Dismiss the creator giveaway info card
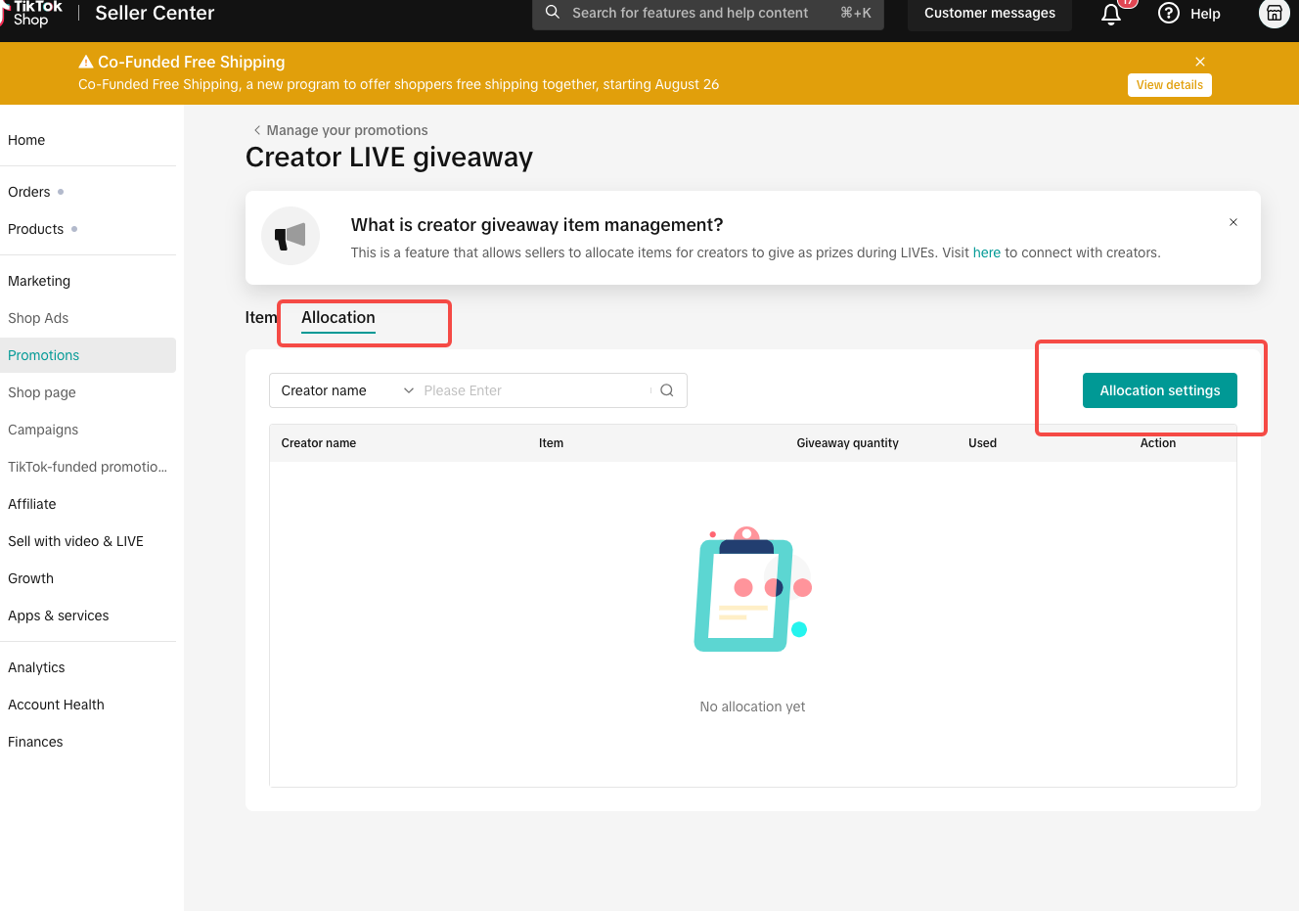The width and height of the screenshot is (1299, 911). pyautogui.click(x=1233, y=222)
